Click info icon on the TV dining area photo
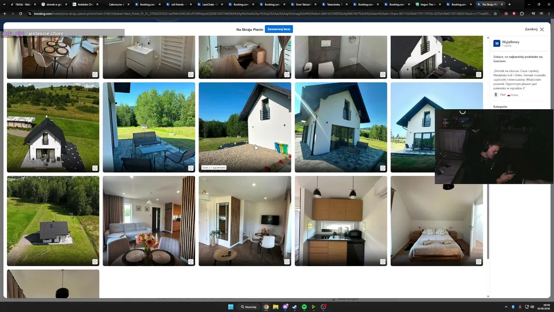This screenshot has height=312, width=554. pos(287,262)
